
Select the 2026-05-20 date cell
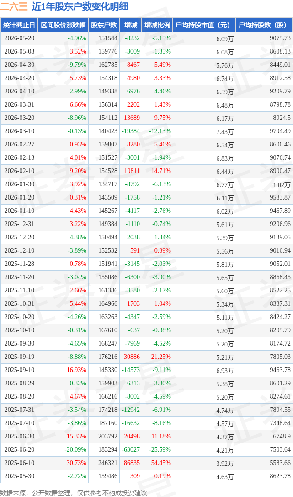click(x=19, y=38)
